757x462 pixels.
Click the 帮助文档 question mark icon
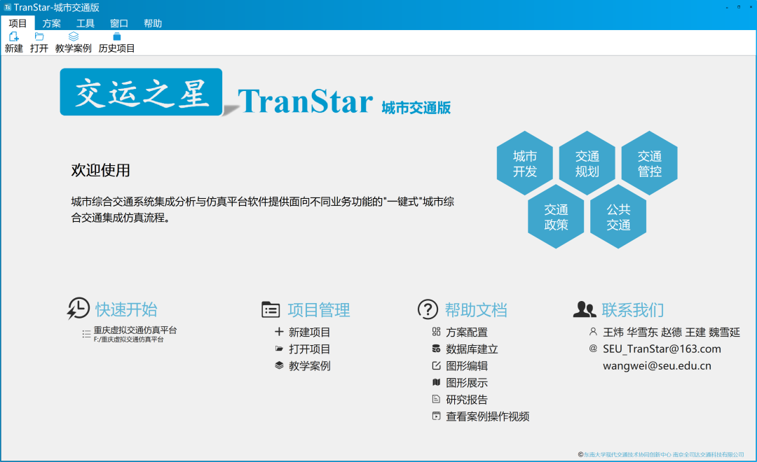pyautogui.click(x=428, y=309)
